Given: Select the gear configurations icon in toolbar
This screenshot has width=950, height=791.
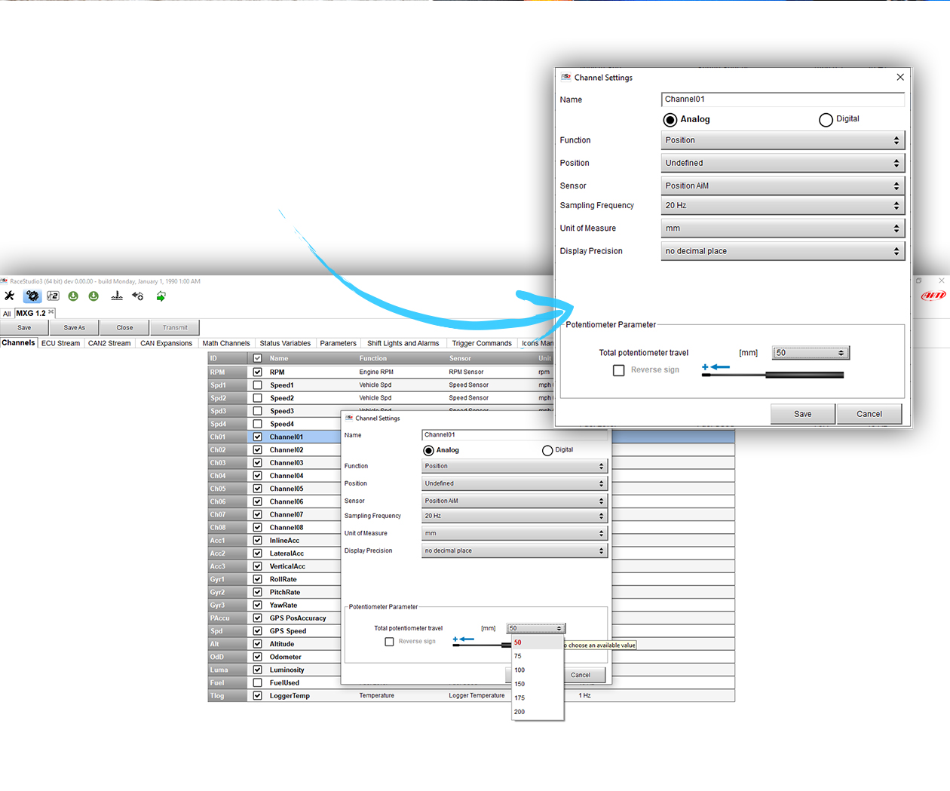Looking at the screenshot, I should (x=32, y=296).
